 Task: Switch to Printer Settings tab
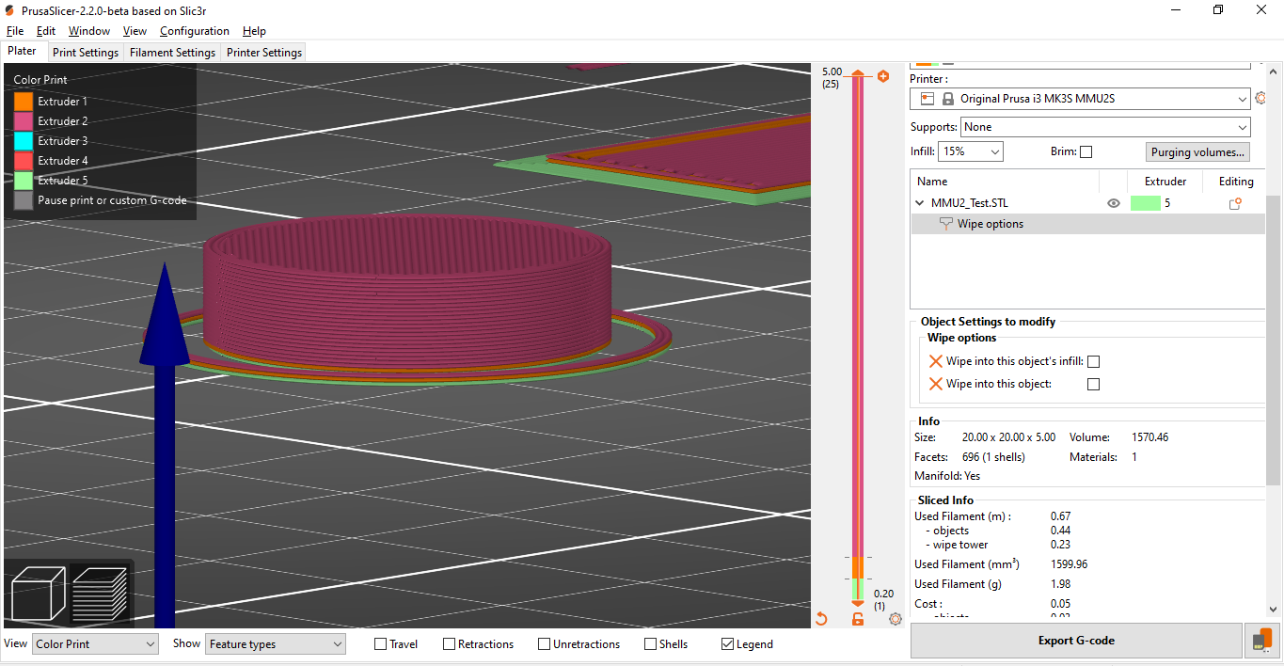(x=264, y=53)
